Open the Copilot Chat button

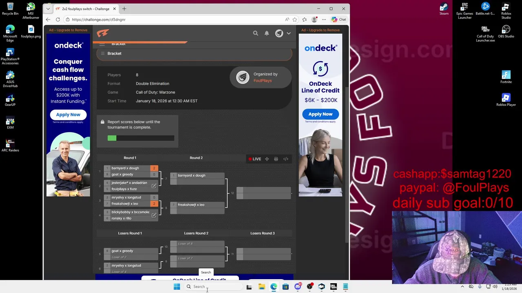click(339, 20)
